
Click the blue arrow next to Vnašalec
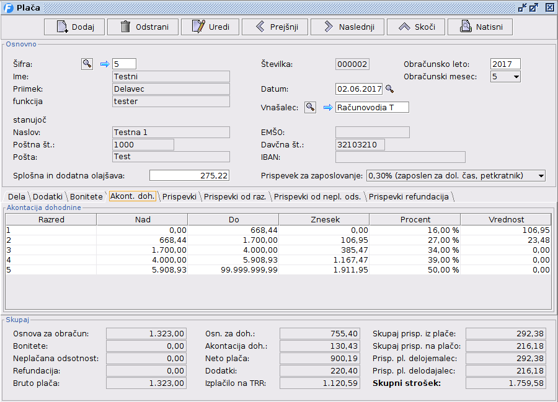(x=328, y=107)
